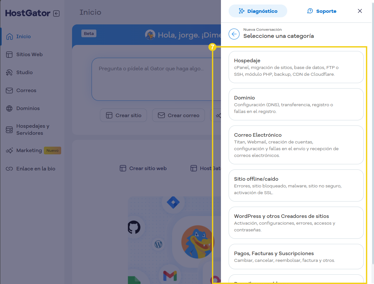Select the Correo Electrónico category
The height and width of the screenshot is (284, 374).
point(296,145)
